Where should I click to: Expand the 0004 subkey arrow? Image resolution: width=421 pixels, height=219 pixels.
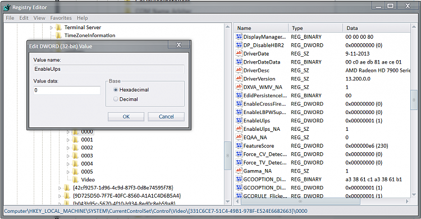(68, 163)
